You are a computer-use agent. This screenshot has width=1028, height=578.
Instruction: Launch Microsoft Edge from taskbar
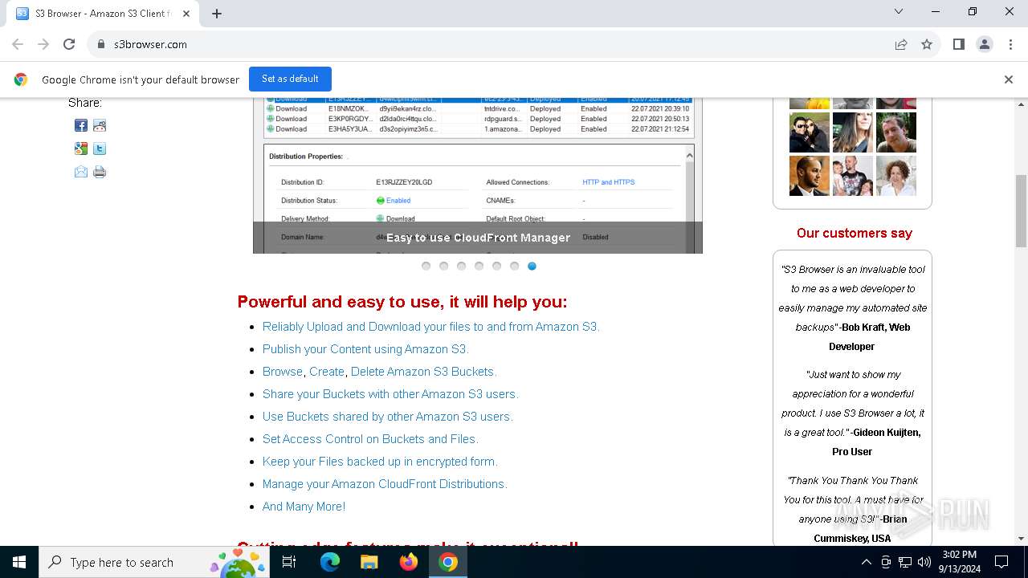pyautogui.click(x=330, y=562)
